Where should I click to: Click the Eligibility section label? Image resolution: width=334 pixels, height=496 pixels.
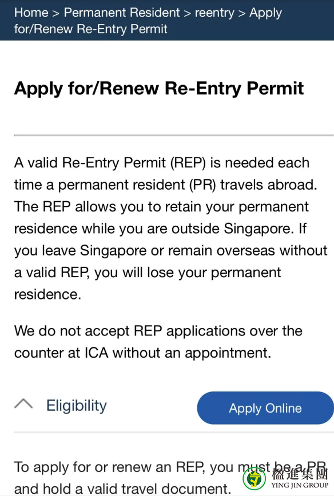[x=77, y=406]
